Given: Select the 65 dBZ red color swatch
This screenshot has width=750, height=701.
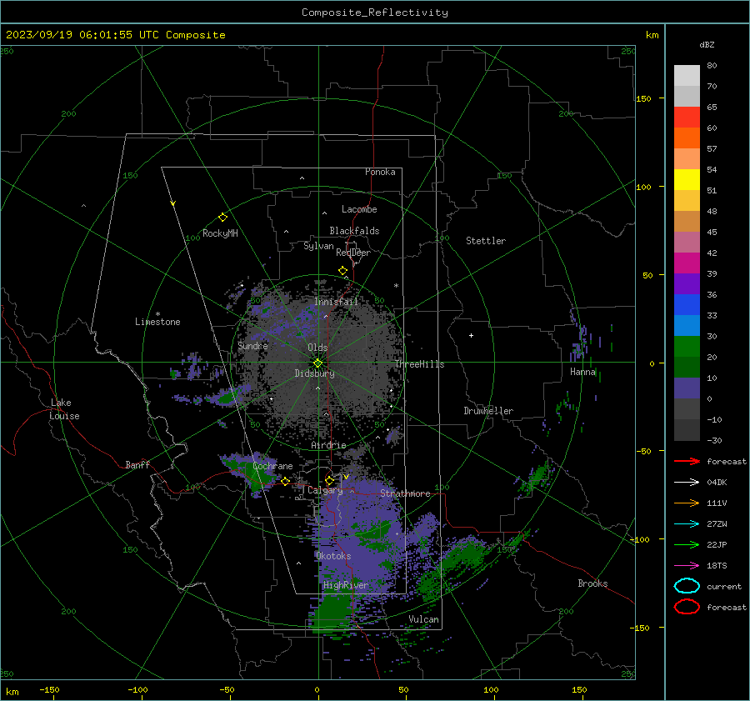Looking at the screenshot, I should (x=687, y=117).
